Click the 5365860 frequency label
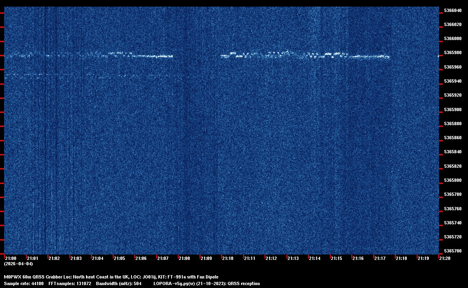The height and width of the screenshot is (288, 468). [452, 138]
